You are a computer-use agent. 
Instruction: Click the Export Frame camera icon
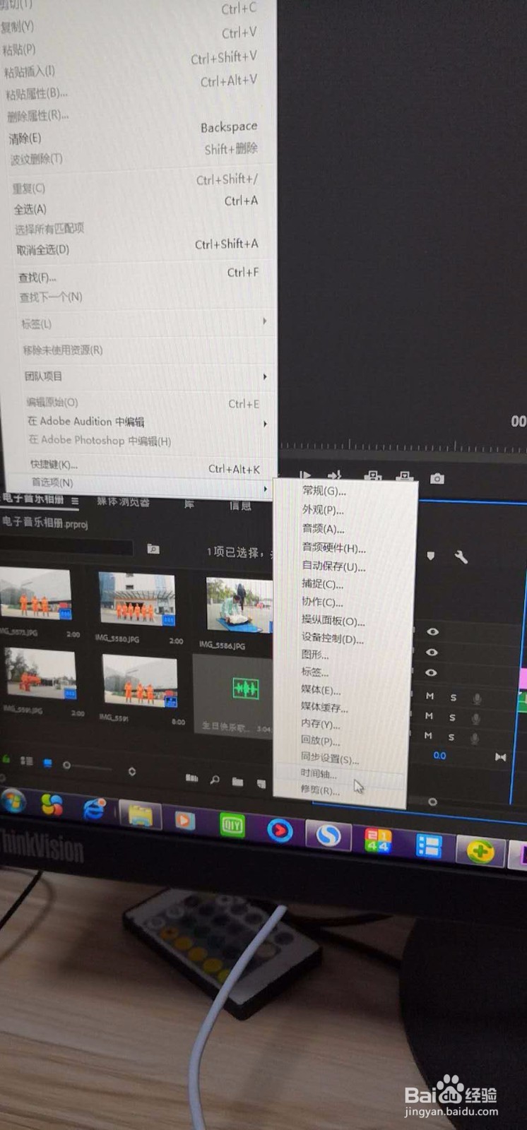point(437,478)
